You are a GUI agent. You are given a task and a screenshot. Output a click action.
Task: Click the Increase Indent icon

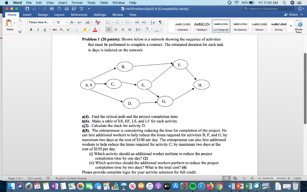[144, 22]
